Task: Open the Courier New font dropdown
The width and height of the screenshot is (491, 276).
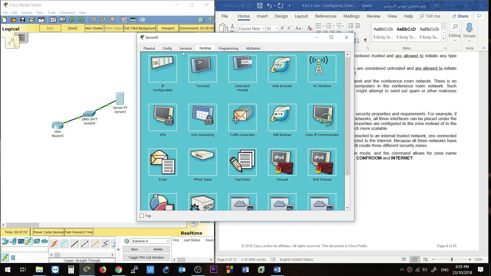Action: (263, 28)
